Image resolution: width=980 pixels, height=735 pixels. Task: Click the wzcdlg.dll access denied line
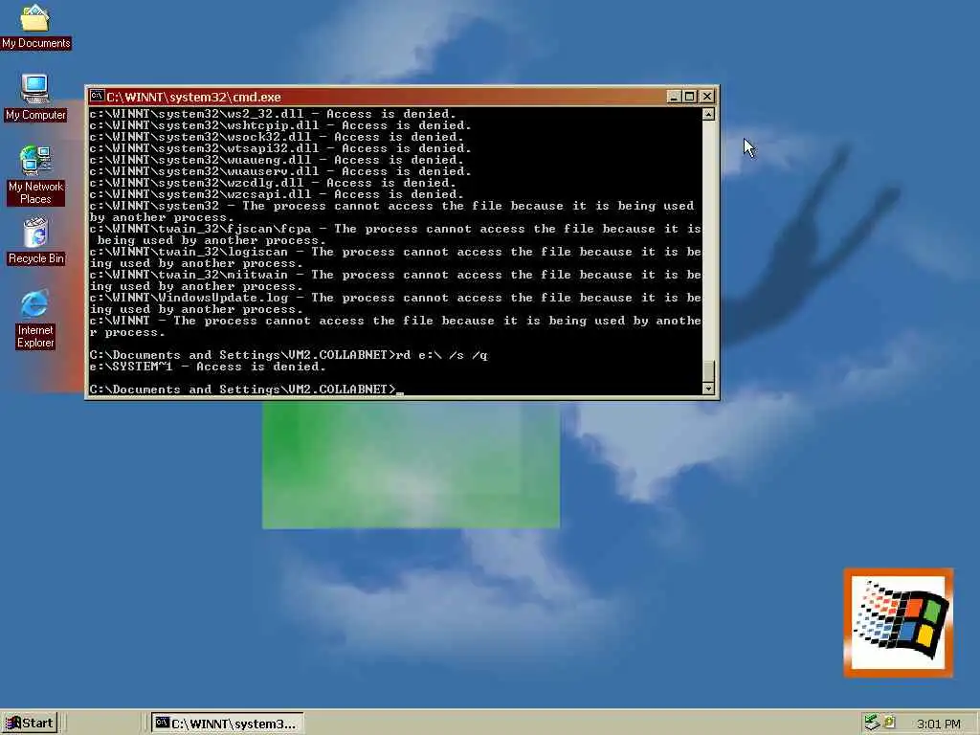tap(273, 183)
